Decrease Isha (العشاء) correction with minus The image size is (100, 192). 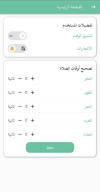click(20, 134)
